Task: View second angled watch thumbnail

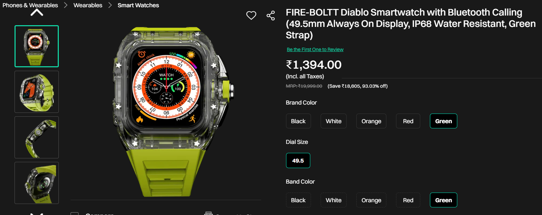Action: (x=37, y=92)
